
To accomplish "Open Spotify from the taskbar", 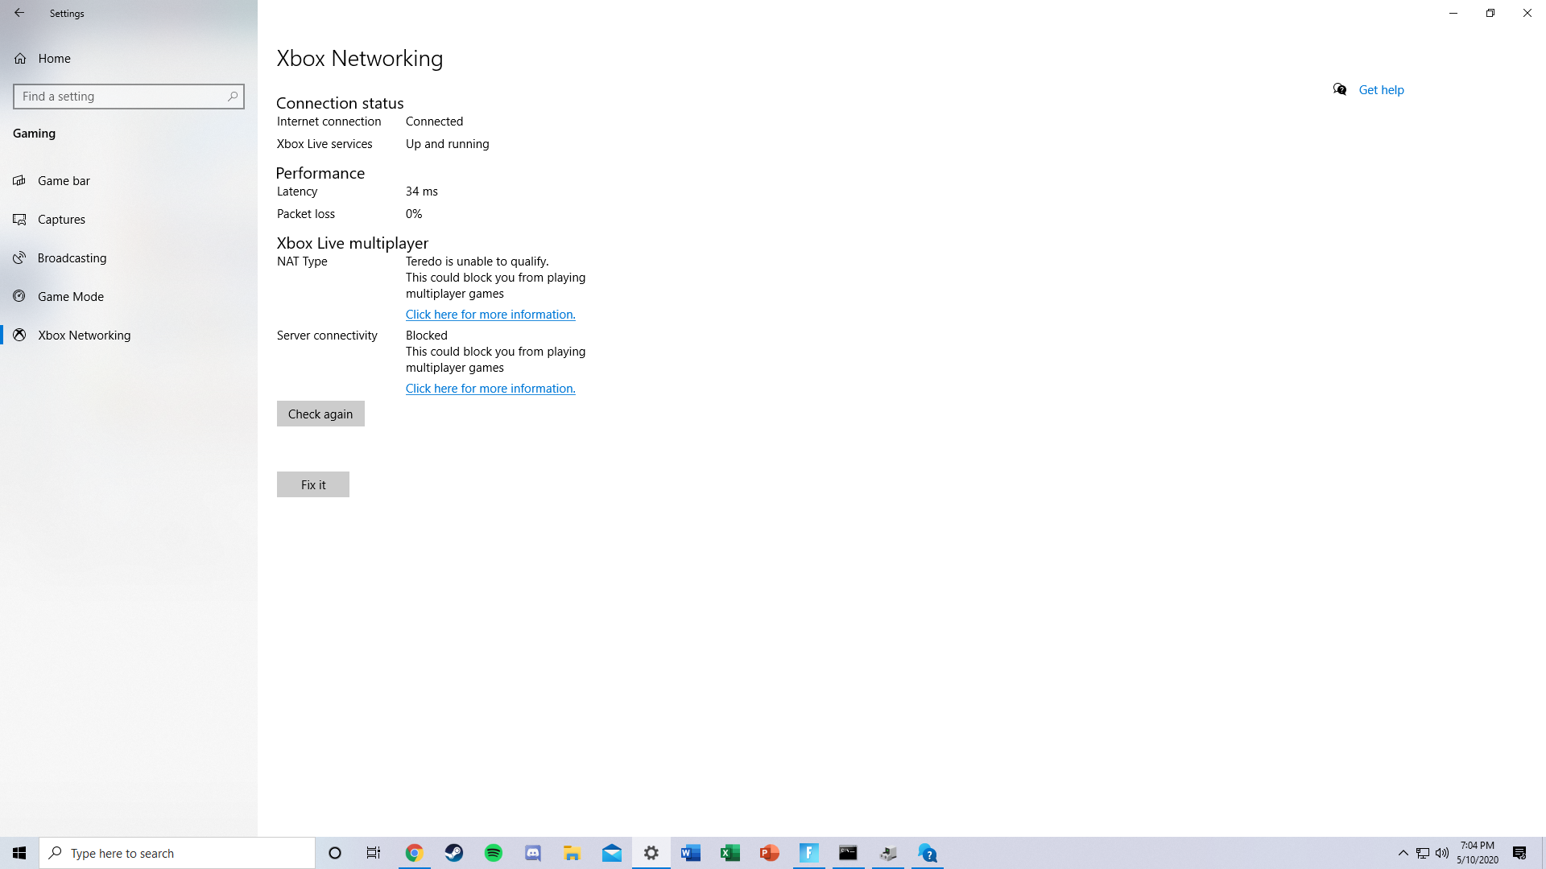I will click(494, 853).
